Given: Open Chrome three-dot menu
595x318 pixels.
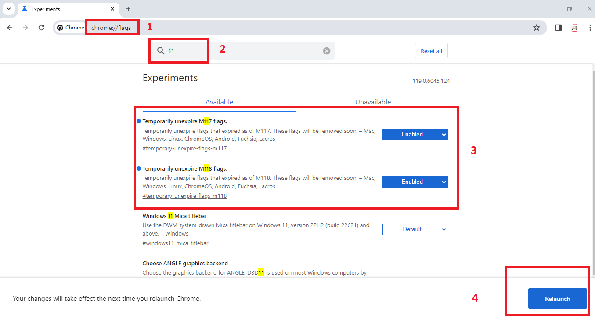Looking at the screenshot, I should click(x=590, y=28).
